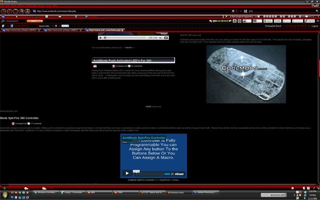Click the CyberPyrot link under the video
The height and width of the screenshot is (200, 320).
click(x=164, y=180)
